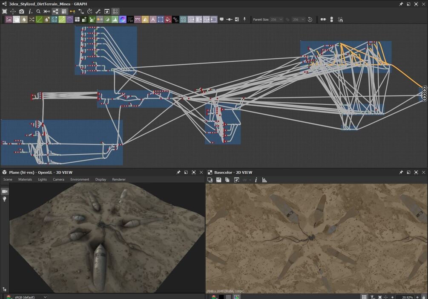
Task: Align selected nodes horizontally
Action: pyautogui.click(x=323, y=20)
